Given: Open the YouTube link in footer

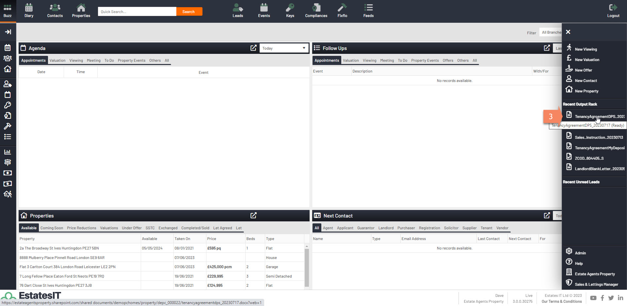Looking at the screenshot, I should (x=593, y=298).
